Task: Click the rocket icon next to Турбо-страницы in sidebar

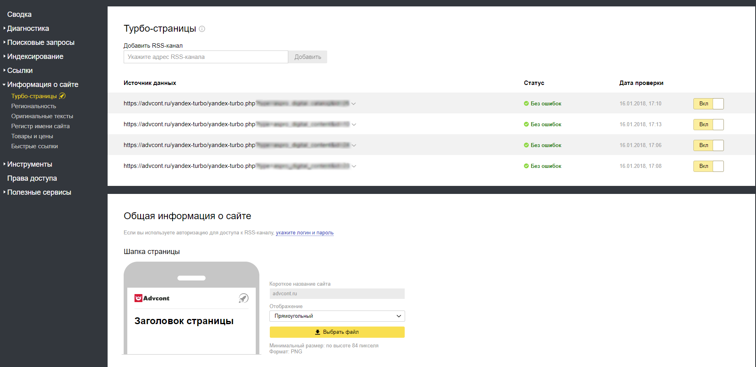Action: (x=62, y=96)
